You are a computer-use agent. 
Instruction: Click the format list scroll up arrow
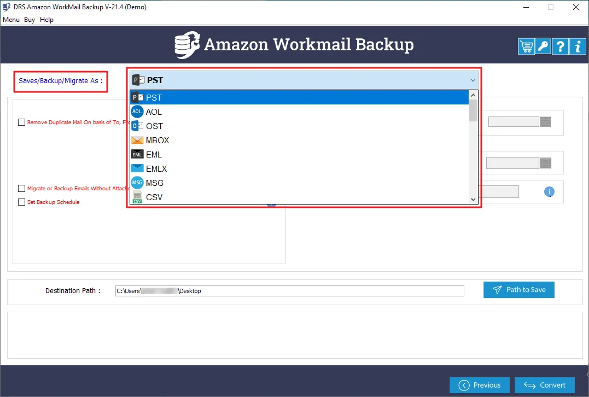click(473, 95)
